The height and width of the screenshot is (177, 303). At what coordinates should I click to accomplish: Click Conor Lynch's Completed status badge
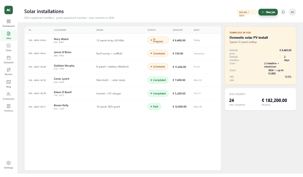(158, 80)
